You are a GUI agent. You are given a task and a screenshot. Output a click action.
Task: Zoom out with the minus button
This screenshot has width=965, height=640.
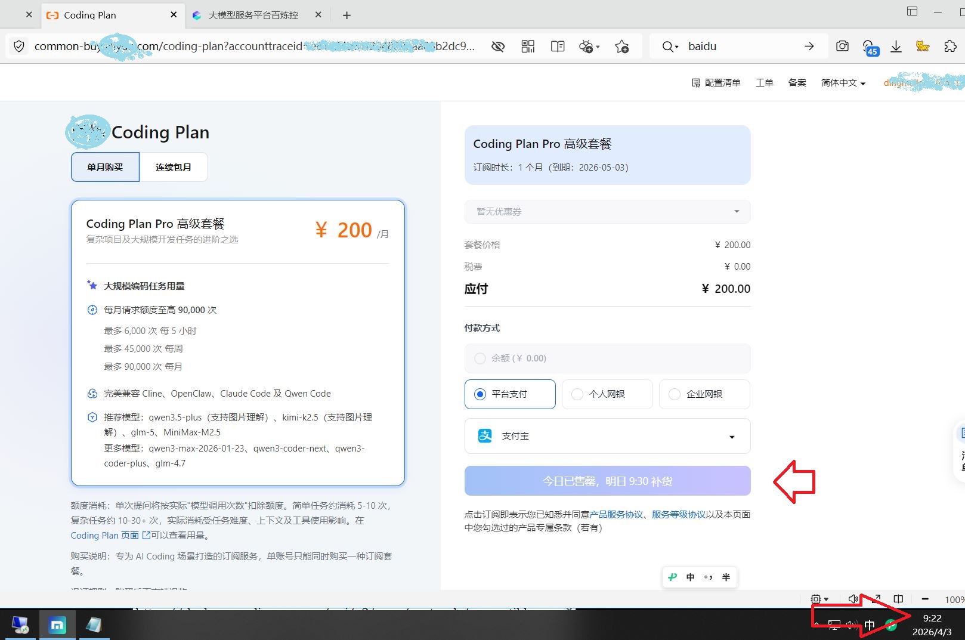click(925, 599)
